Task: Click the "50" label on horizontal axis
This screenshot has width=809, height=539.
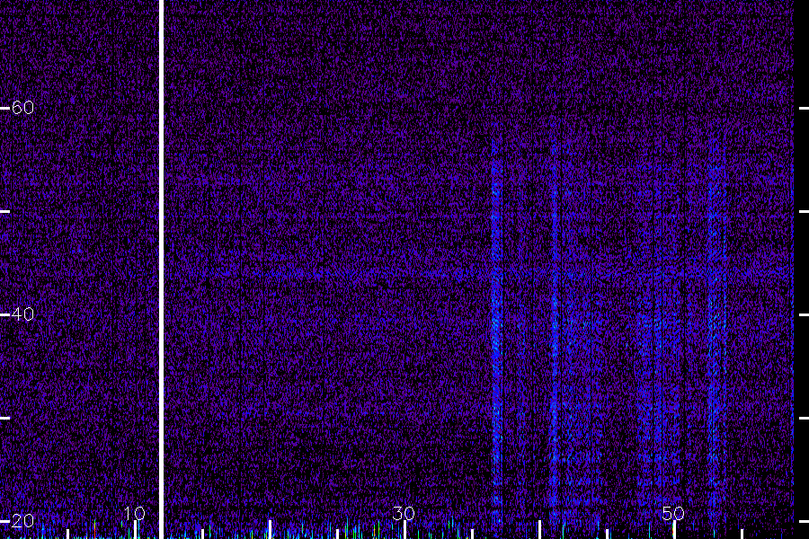Action: tap(672, 513)
